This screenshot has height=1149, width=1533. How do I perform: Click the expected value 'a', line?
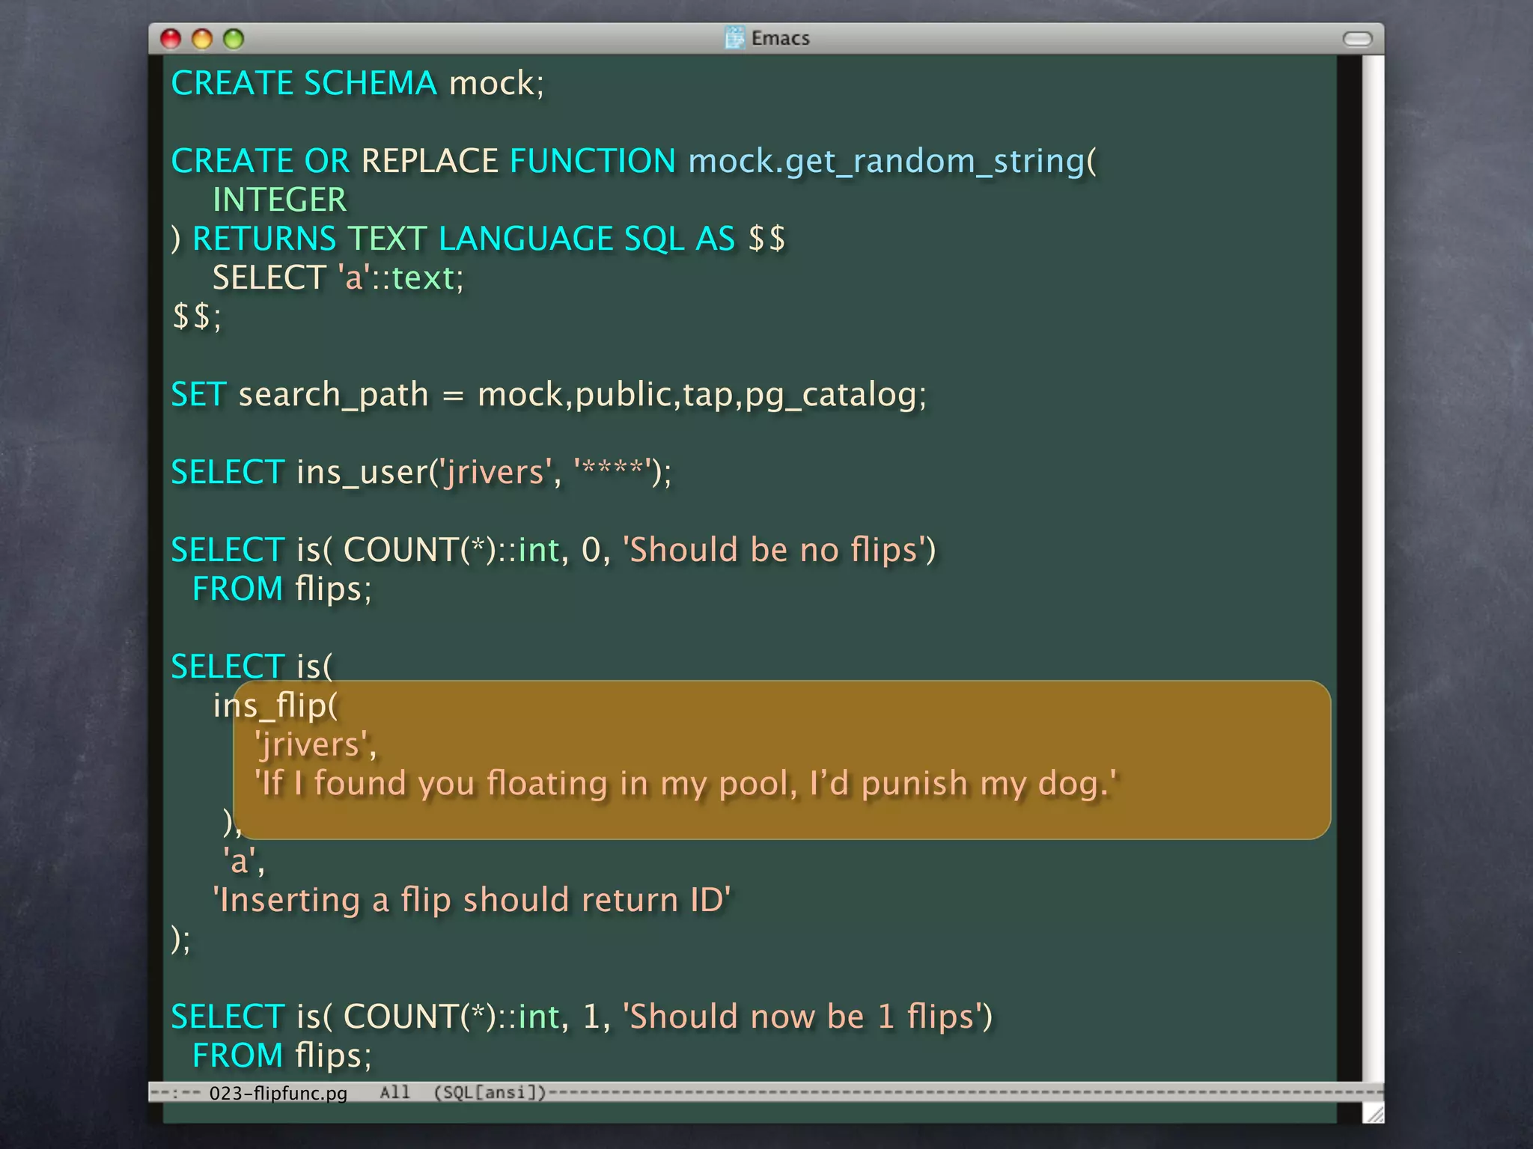244,861
